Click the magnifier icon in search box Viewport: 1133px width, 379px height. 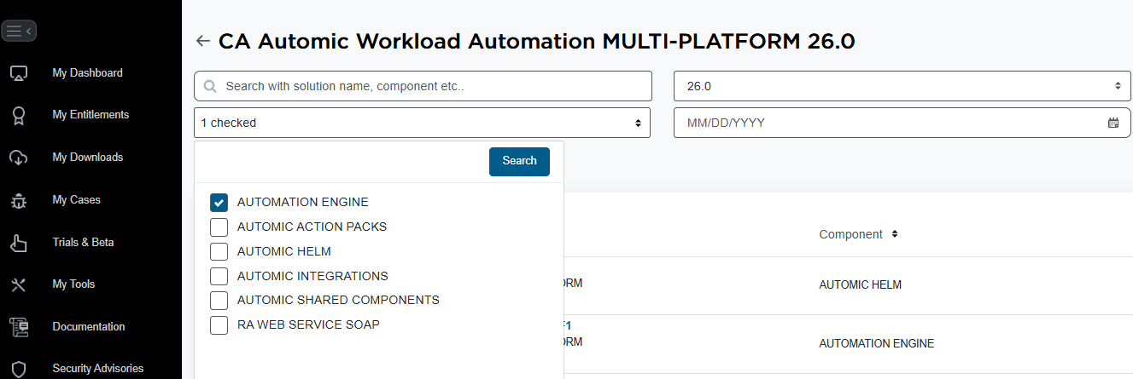point(210,87)
